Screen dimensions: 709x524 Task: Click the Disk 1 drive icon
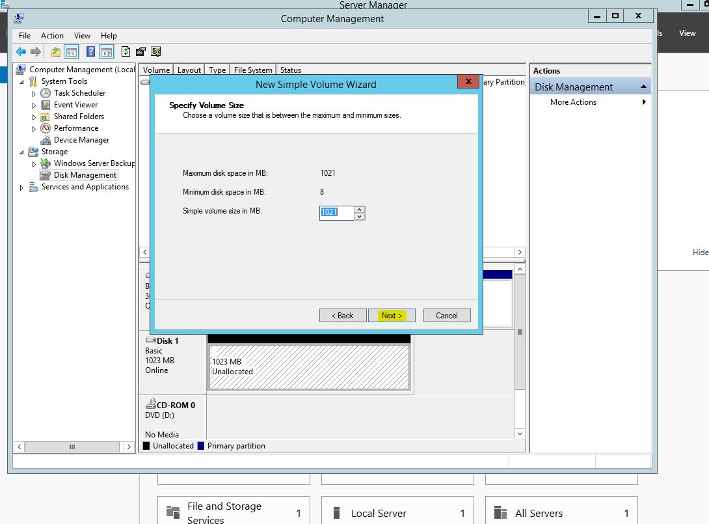coord(150,340)
